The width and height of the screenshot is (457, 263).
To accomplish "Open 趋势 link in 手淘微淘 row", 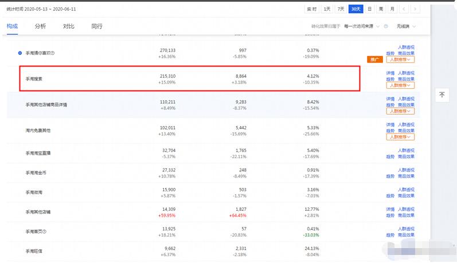I will coord(390,196).
